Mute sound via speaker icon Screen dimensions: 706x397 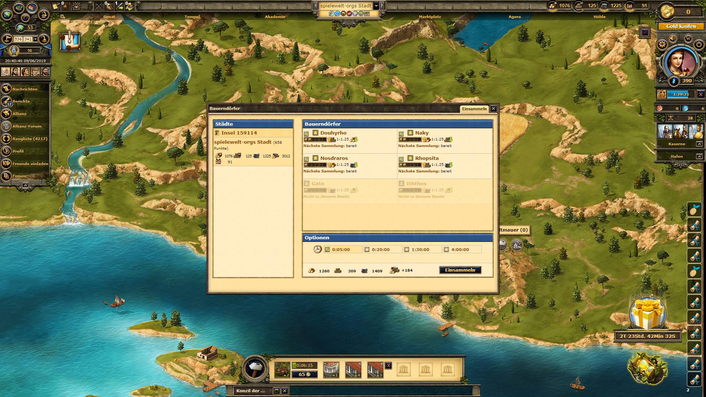coord(673,38)
